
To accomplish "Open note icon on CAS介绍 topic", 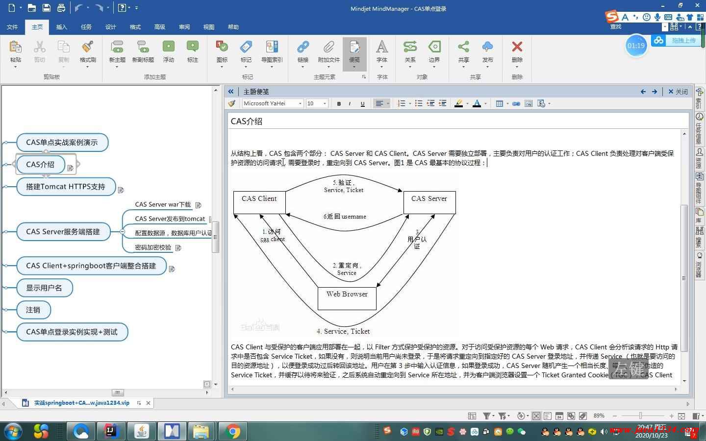I will 70,168.
